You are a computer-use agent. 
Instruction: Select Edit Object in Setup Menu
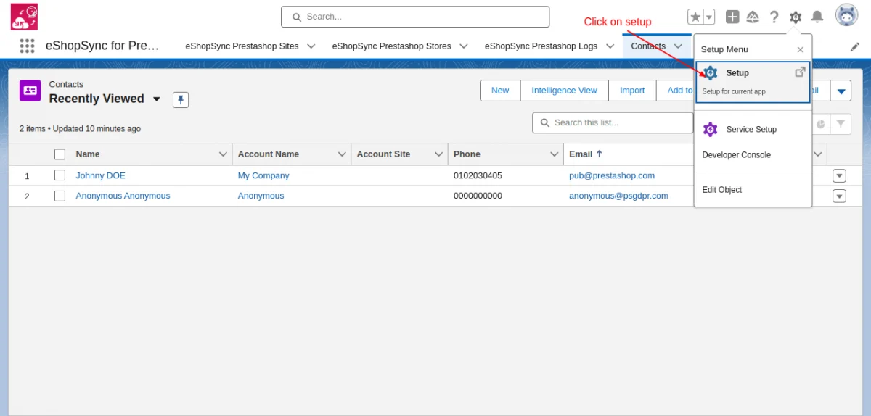[722, 190]
